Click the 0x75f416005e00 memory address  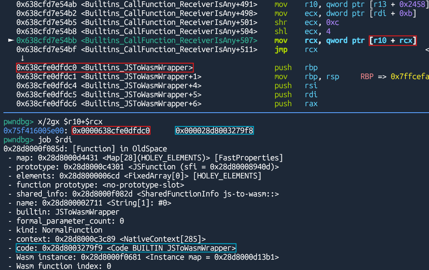[34, 131]
